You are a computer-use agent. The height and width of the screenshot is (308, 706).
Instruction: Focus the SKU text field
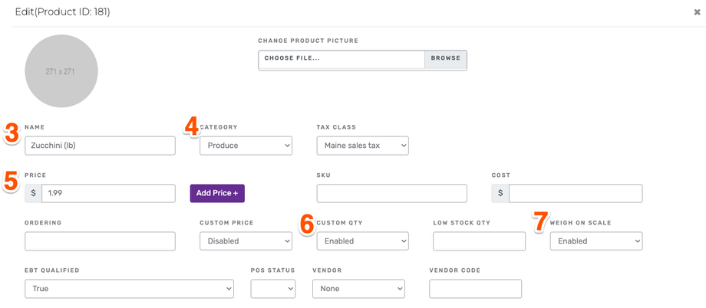click(391, 193)
